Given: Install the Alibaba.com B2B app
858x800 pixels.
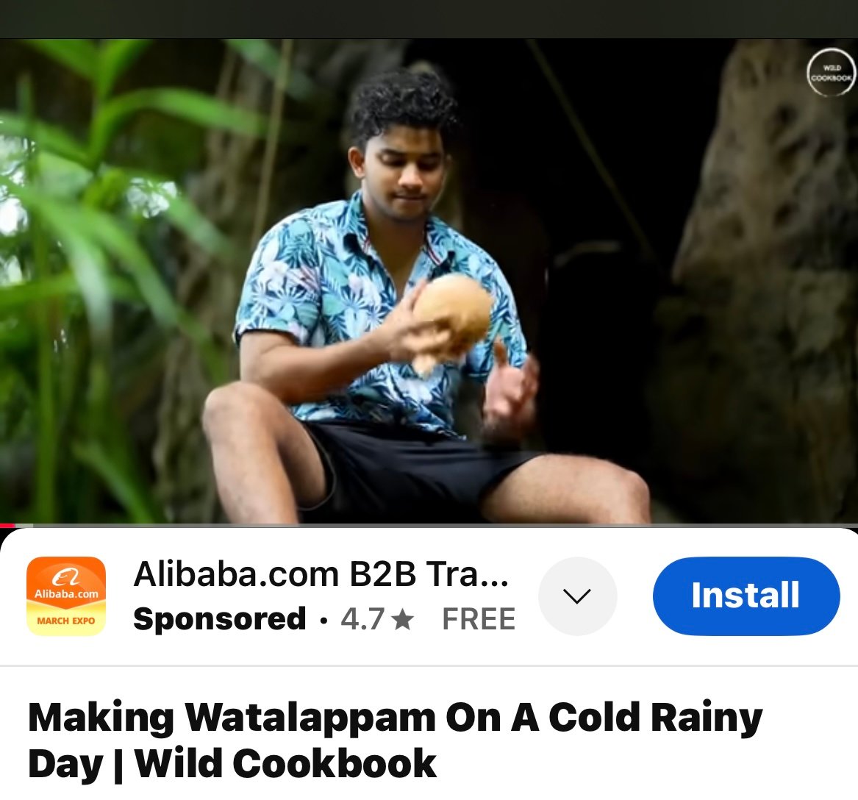Looking at the screenshot, I should tap(746, 596).
